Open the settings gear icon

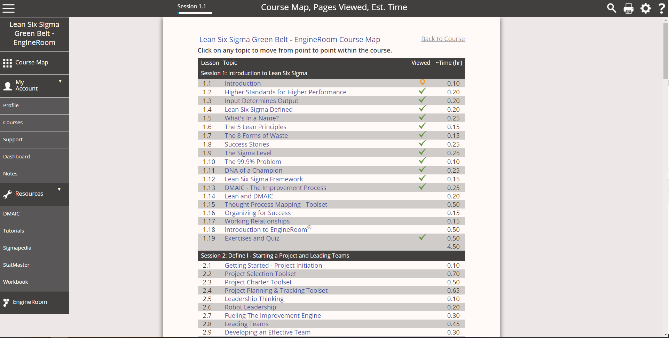[x=646, y=8]
